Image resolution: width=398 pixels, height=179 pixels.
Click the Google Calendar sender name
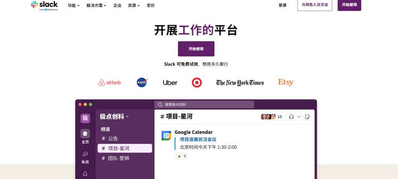click(194, 132)
